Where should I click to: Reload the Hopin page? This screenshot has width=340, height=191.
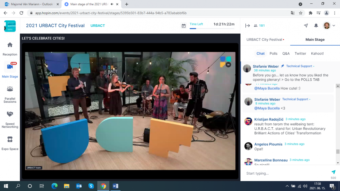tap(21, 13)
